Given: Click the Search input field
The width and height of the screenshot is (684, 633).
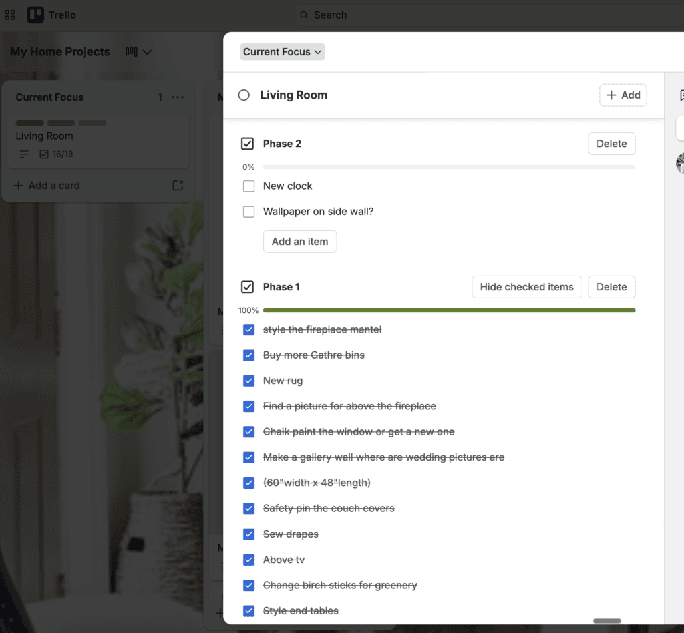Looking at the screenshot, I should pos(488,15).
